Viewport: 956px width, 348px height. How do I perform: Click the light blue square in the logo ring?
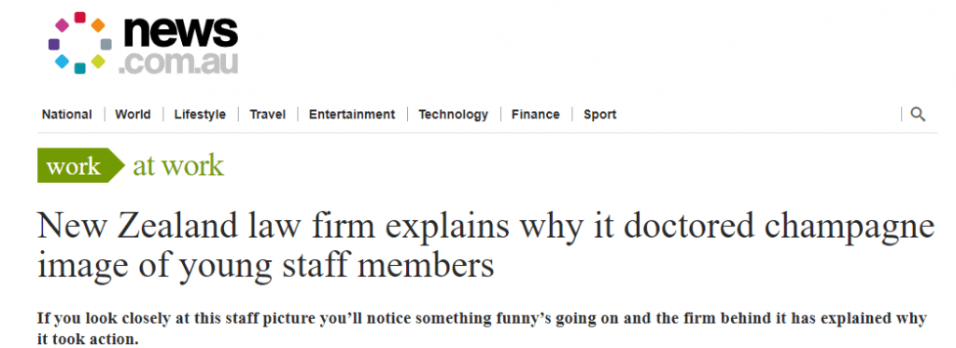[62, 62]
